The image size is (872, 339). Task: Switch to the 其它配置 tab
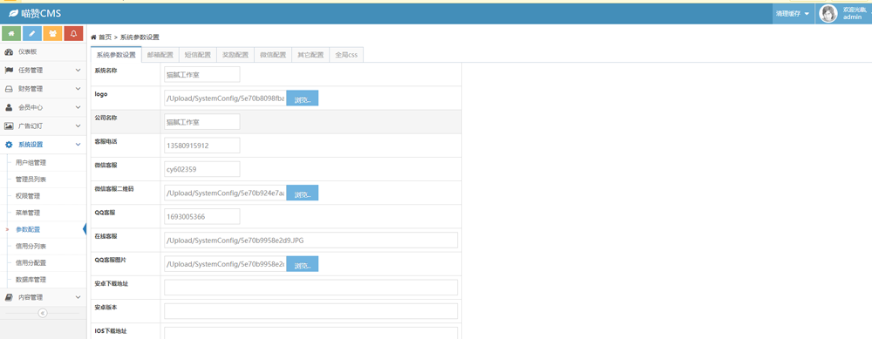(310, 55)
